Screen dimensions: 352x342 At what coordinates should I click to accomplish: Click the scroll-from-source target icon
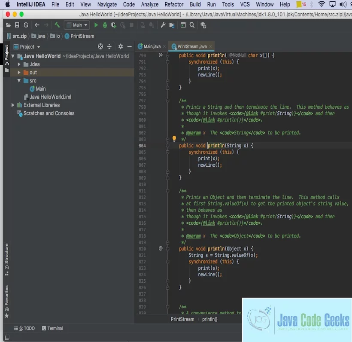tap(100, 46)
